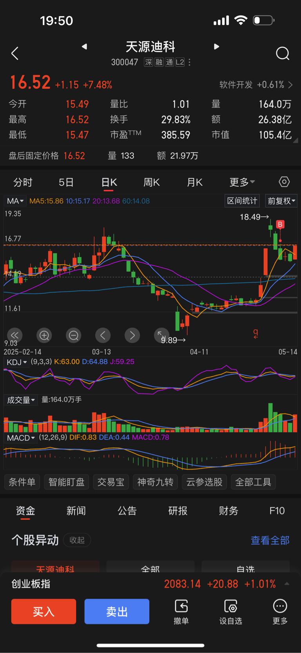Open chart settings hexagon icon
Screen dimensions: 301x653
284,182
